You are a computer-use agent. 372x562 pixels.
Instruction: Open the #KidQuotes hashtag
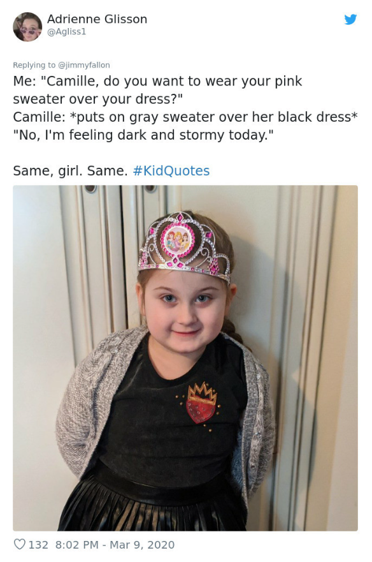click(x=171, y=170)
